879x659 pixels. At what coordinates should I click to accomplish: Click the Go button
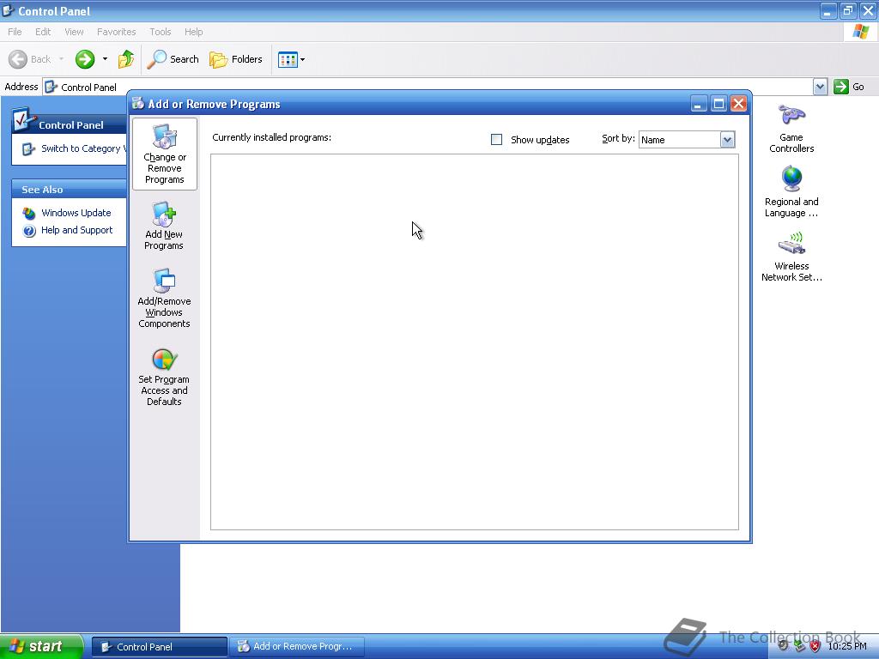(x=849, y=87)
